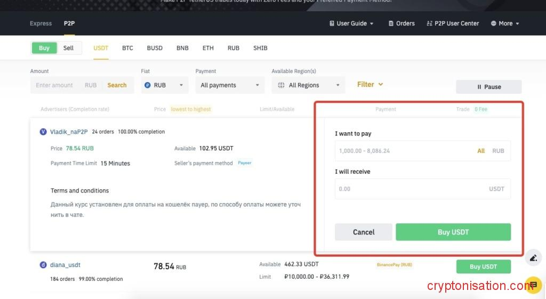Select the BTC currency tab

127,48
